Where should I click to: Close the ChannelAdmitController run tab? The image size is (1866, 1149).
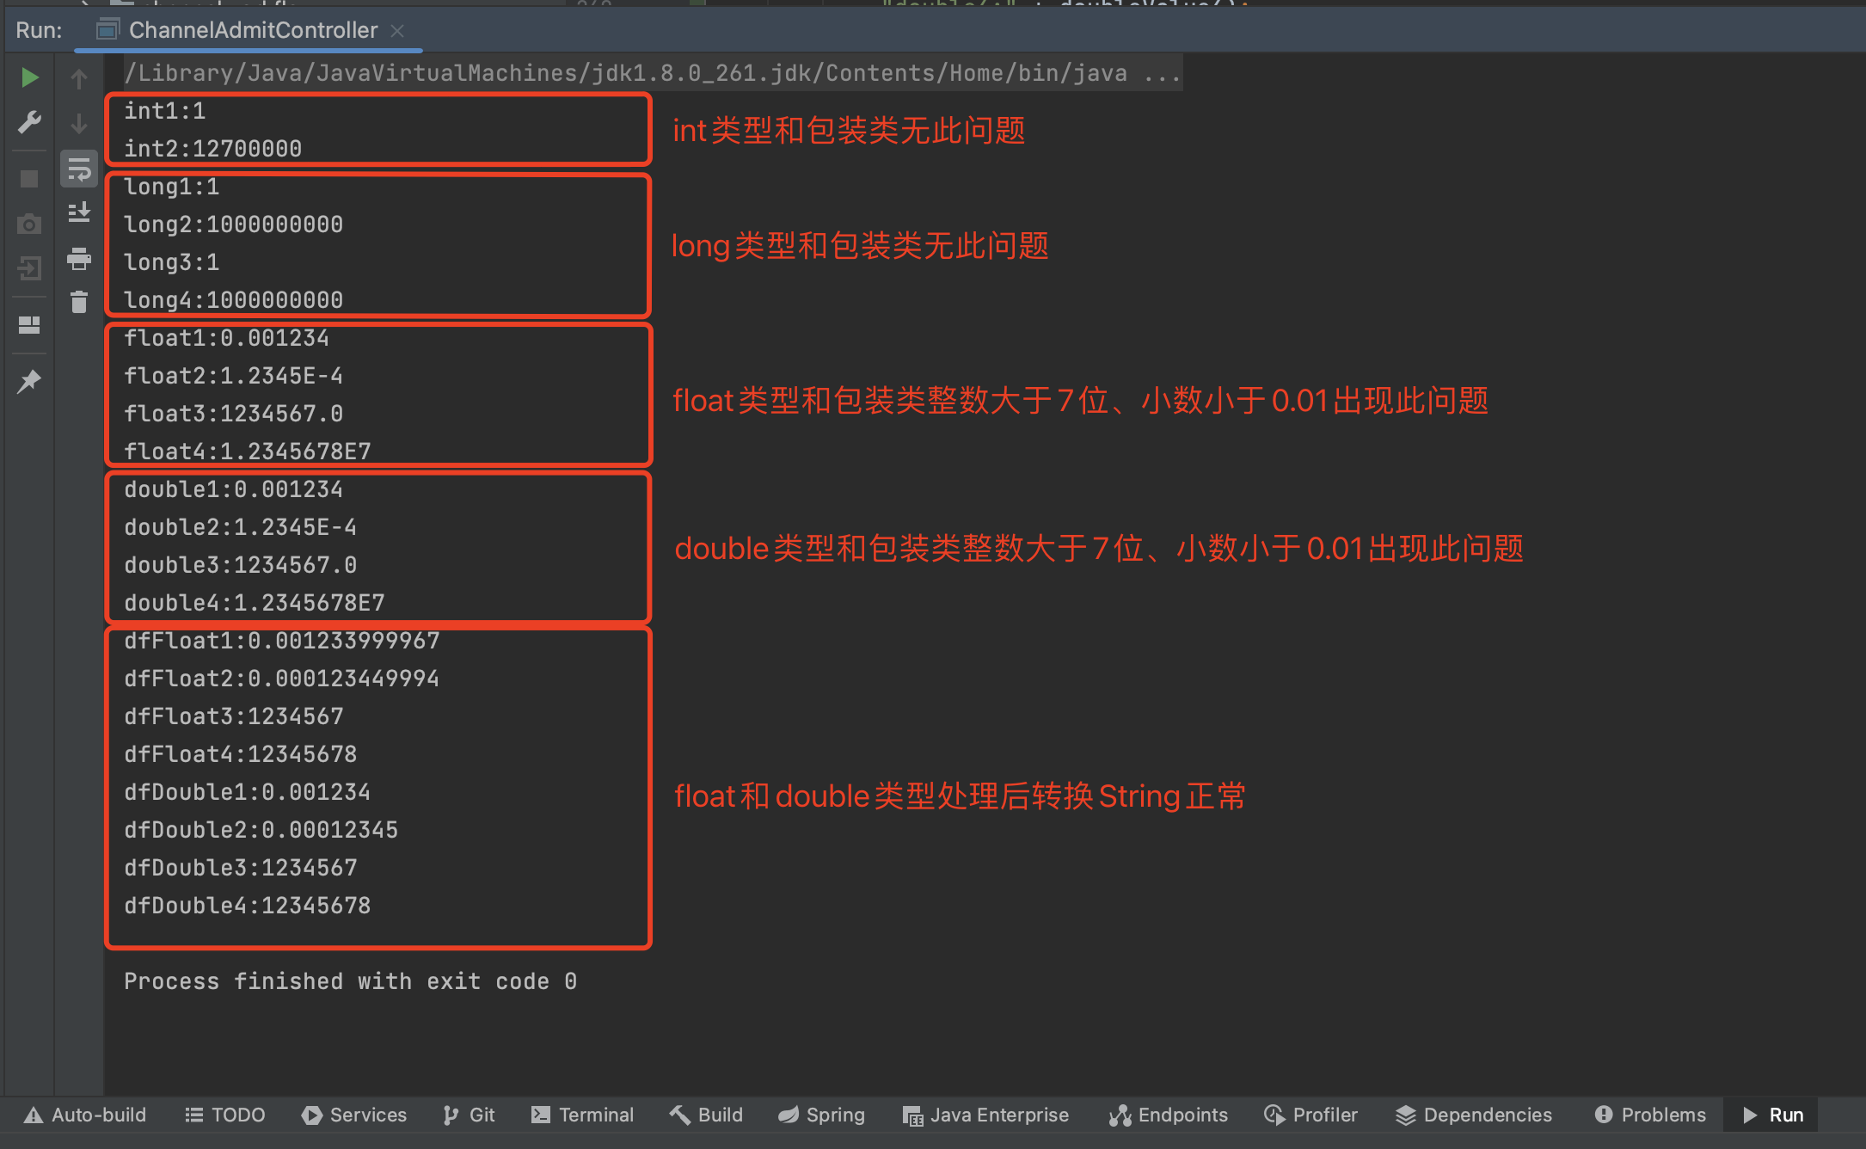point(397,31)
